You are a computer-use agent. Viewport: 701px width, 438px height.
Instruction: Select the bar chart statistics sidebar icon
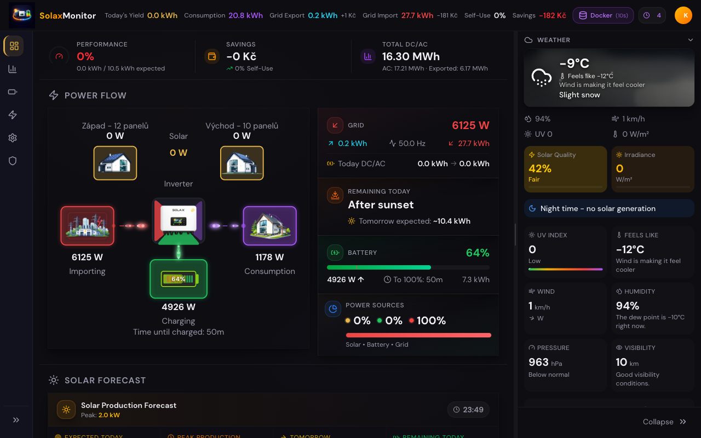pyautogui.click(x=12, y=69)
